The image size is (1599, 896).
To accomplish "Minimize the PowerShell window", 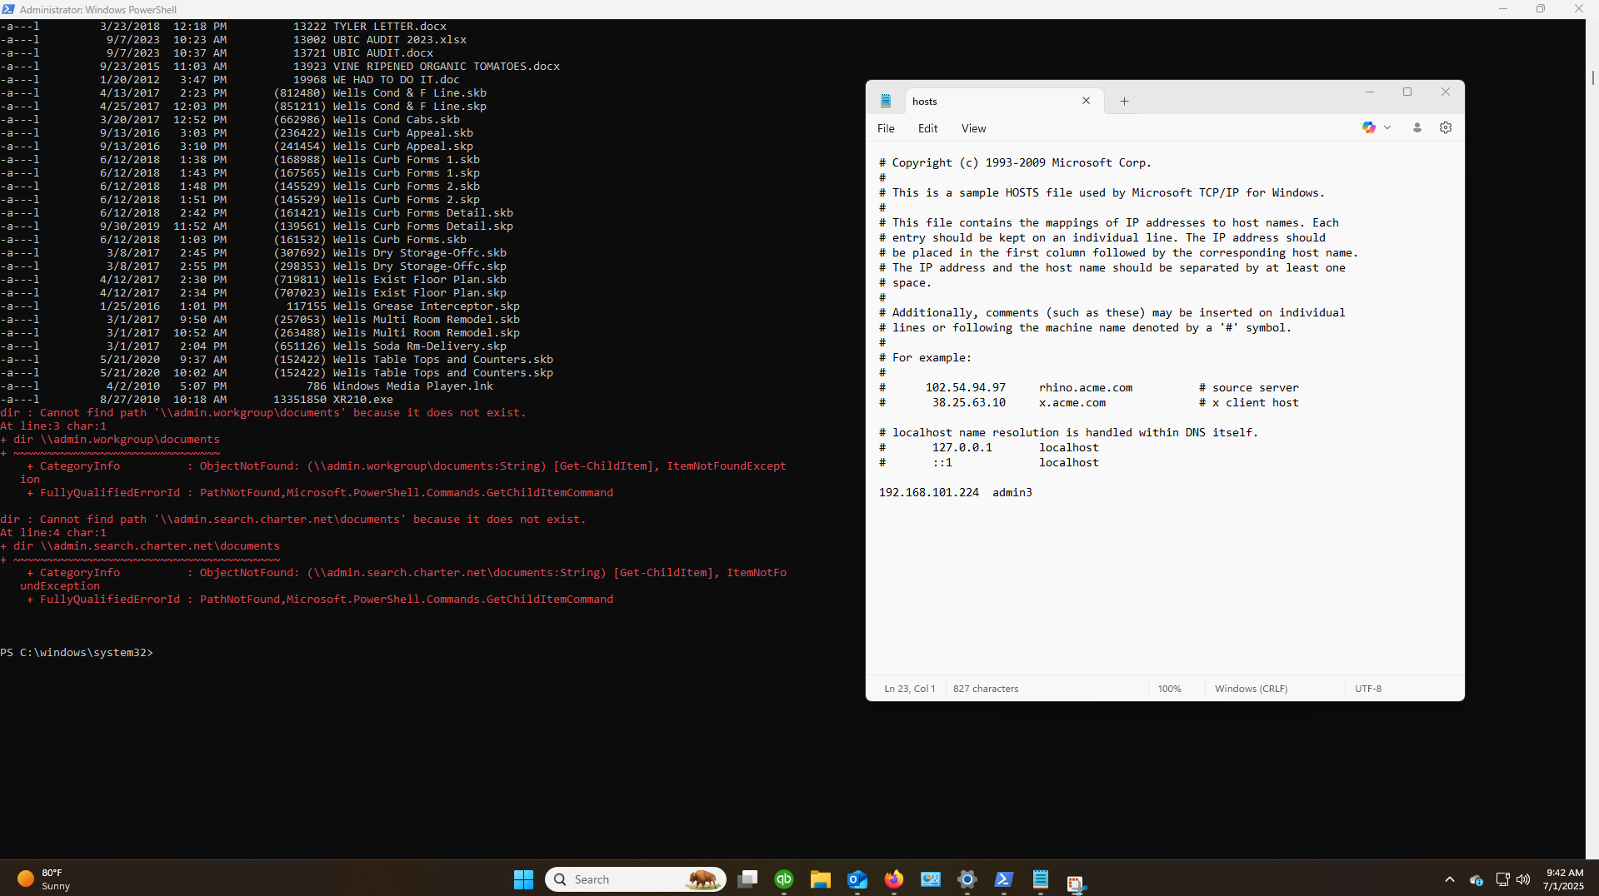I will [x=1503, y=9].
